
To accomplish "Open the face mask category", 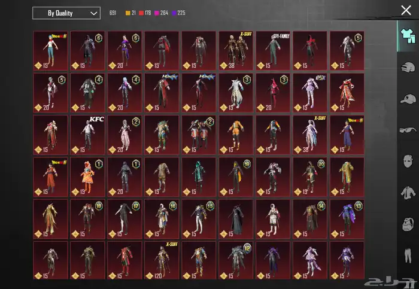I will (x=408, y=162).
